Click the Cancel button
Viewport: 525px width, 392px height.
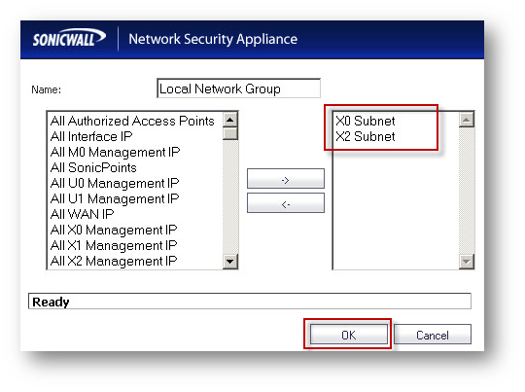pyautogui.click(x=433, y=335)
